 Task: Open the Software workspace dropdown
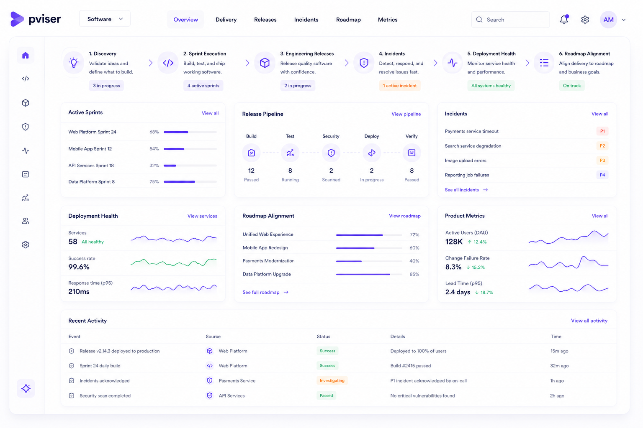tap(105, 19)
